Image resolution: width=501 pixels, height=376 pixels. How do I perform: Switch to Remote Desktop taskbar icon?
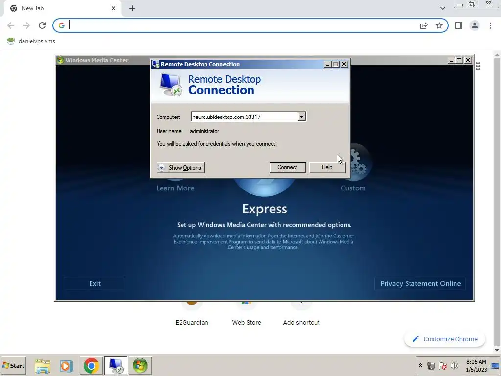(x=115, y=365)
